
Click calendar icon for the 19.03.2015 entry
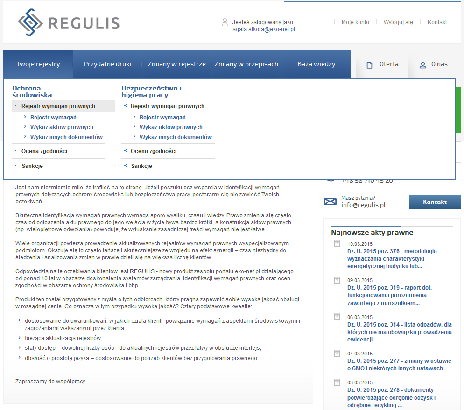(x=337, y=243)
